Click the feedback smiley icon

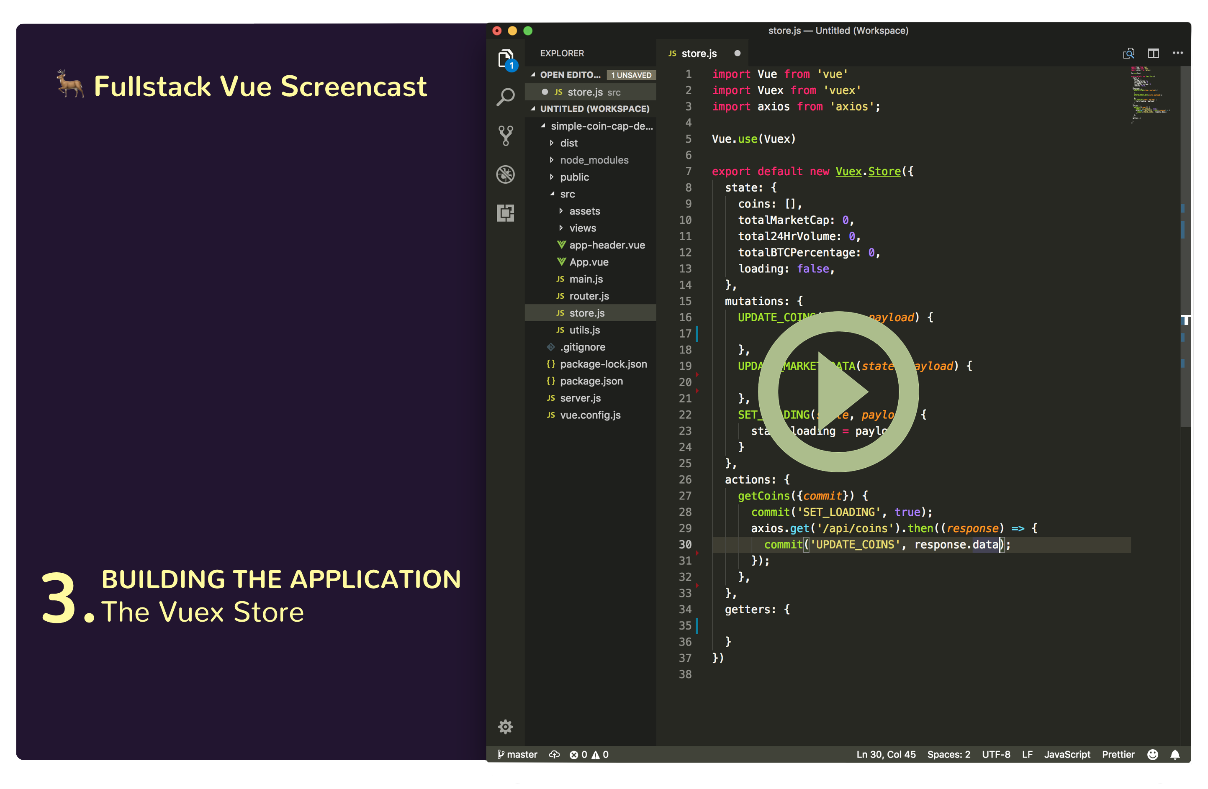[1153, 755]
